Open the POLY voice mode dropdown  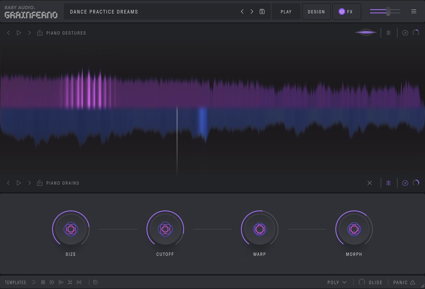[337, 282]
